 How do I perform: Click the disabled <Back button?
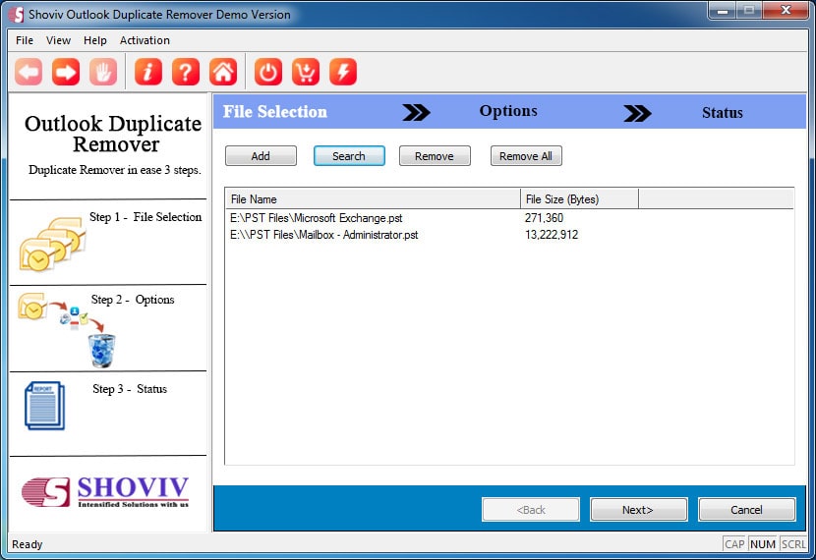coord(531,510)
